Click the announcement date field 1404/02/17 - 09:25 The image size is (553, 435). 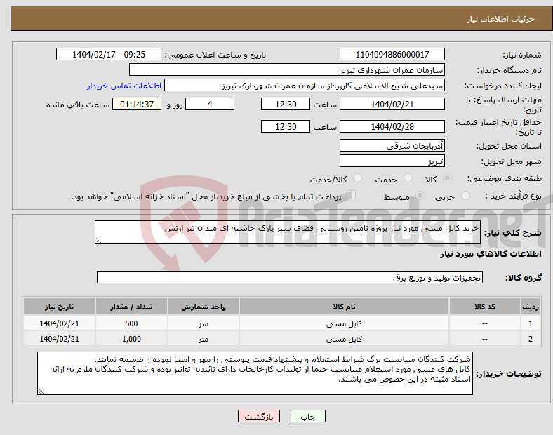109,54
